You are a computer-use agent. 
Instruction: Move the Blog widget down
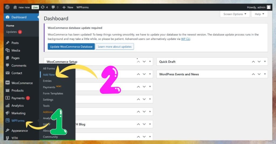(x=144, y=124)
